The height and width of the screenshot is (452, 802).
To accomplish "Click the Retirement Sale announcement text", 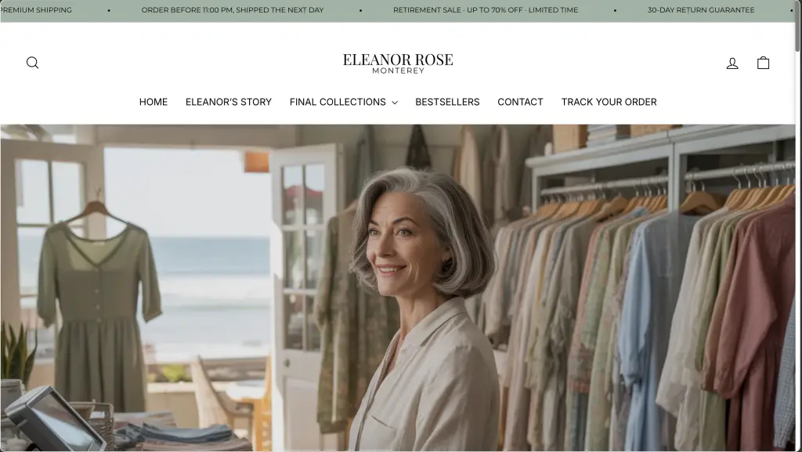I will click(x=486, y=9).
